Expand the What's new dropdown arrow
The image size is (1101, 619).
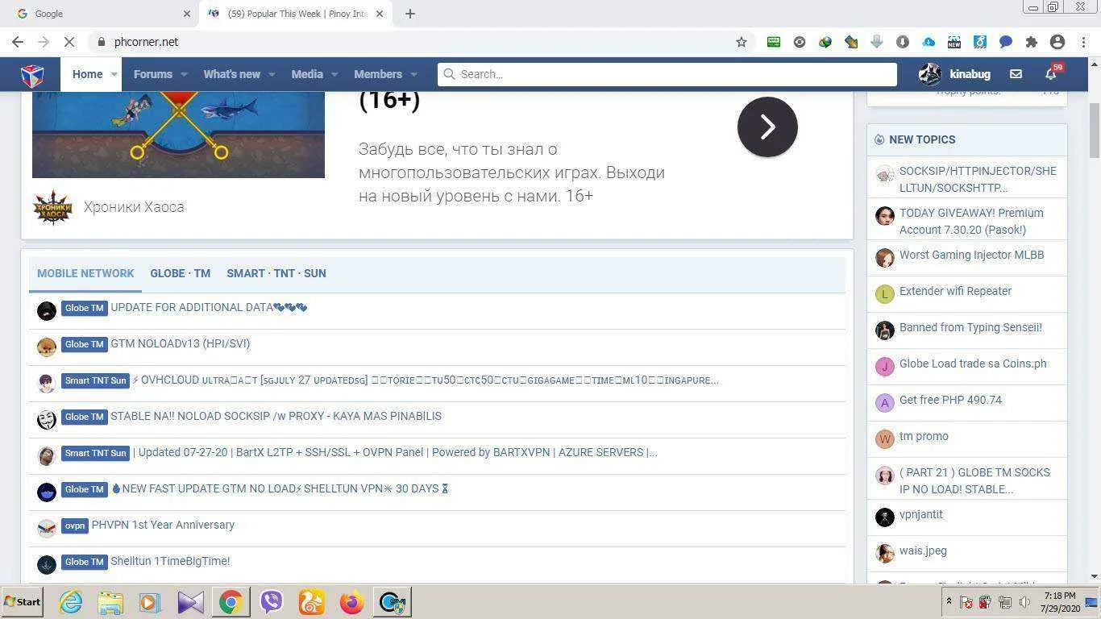point(272,74)
